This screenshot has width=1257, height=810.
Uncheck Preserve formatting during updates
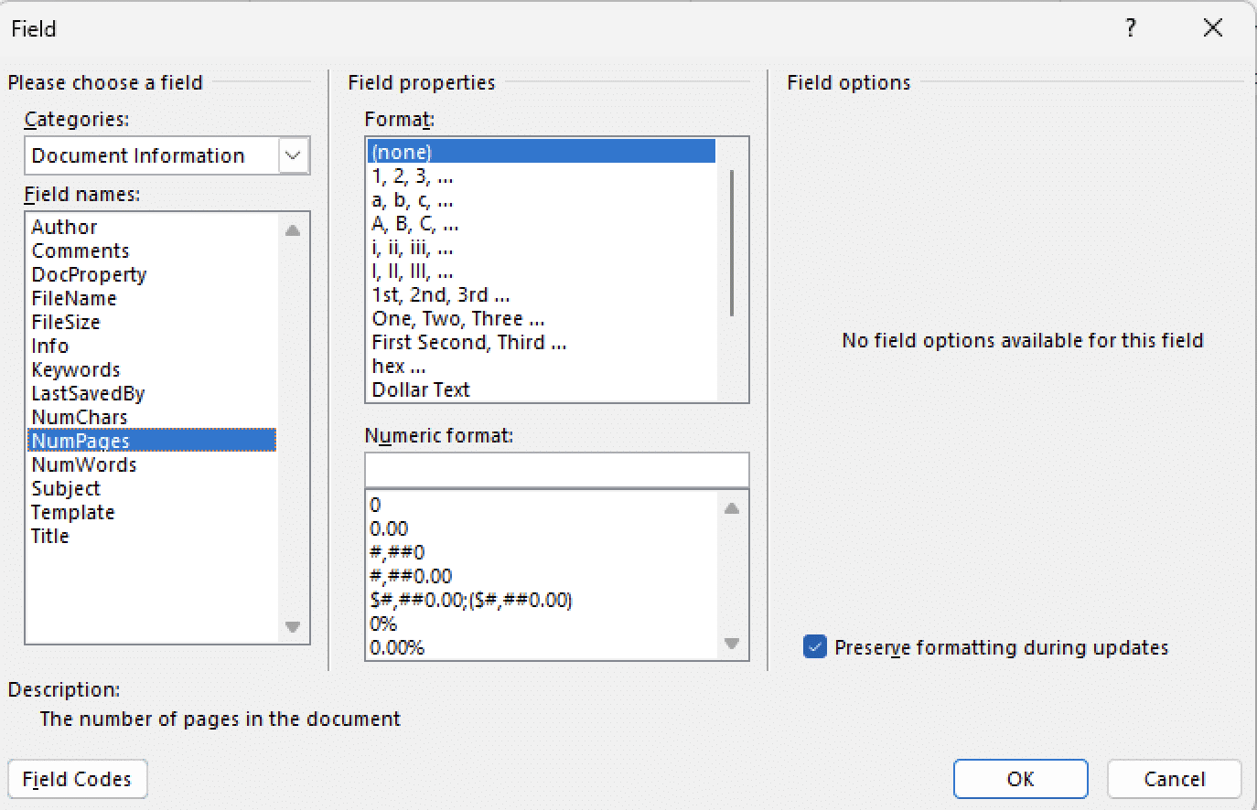click(814, 647)
